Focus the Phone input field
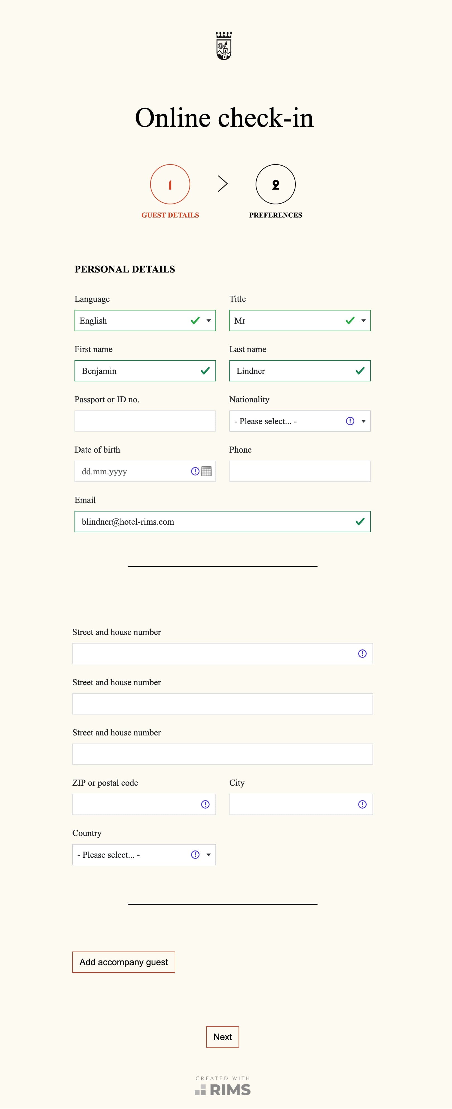 (x=300, y=471)
